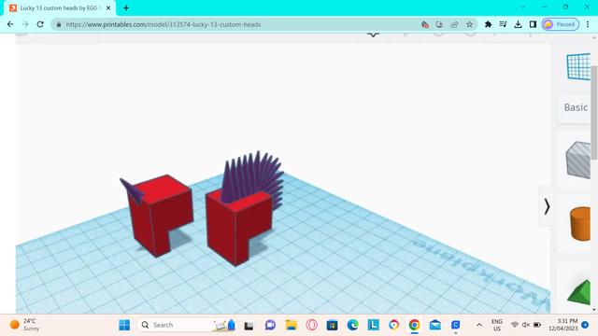
Task: Bookmark this page with the star icon
Action: [469, 24]
